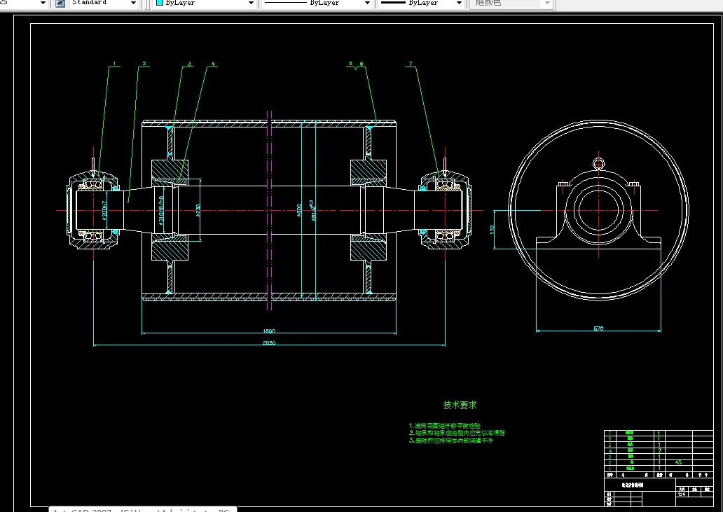Click part callout number 4

(213, 64)
